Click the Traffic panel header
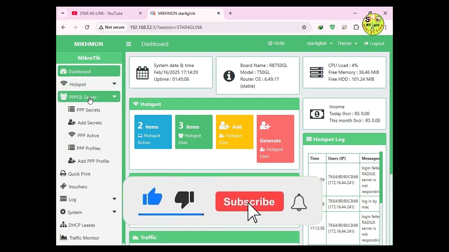This screenshot has height=252, width=449. coord(214,237)
